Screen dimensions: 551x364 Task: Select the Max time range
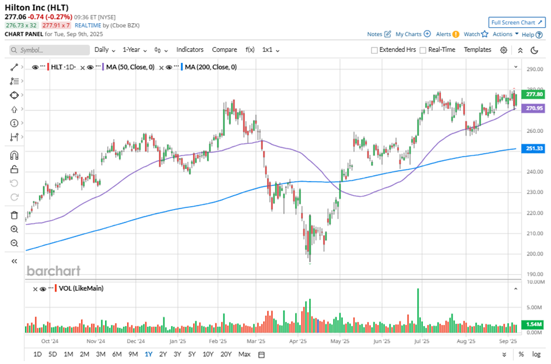(244, 354)
